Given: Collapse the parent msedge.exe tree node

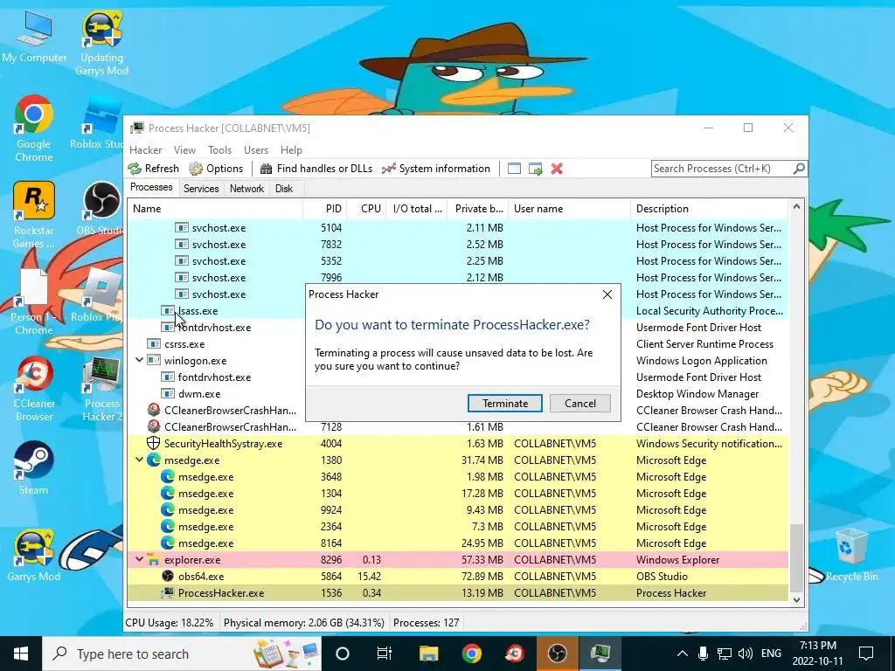Looking at the screenshot, I should (x=139, y=460).
